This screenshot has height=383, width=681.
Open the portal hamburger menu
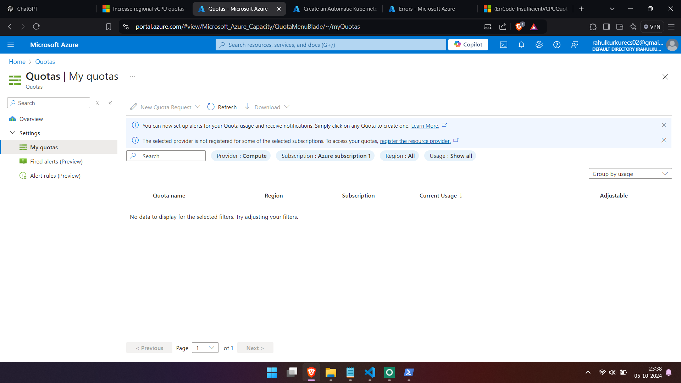tap(11, 45)
